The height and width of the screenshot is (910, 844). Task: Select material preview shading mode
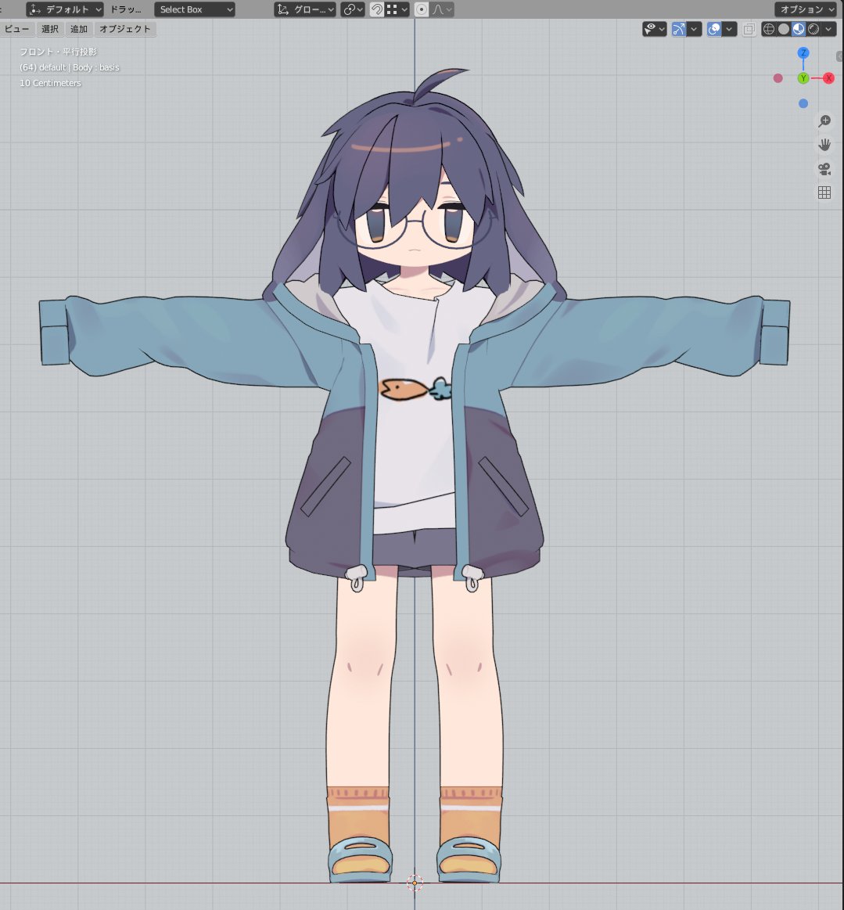pyautogui.click(x=799, y=29)
